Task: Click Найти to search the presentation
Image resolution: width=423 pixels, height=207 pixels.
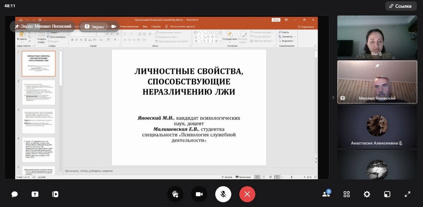Action: [283, 32]
